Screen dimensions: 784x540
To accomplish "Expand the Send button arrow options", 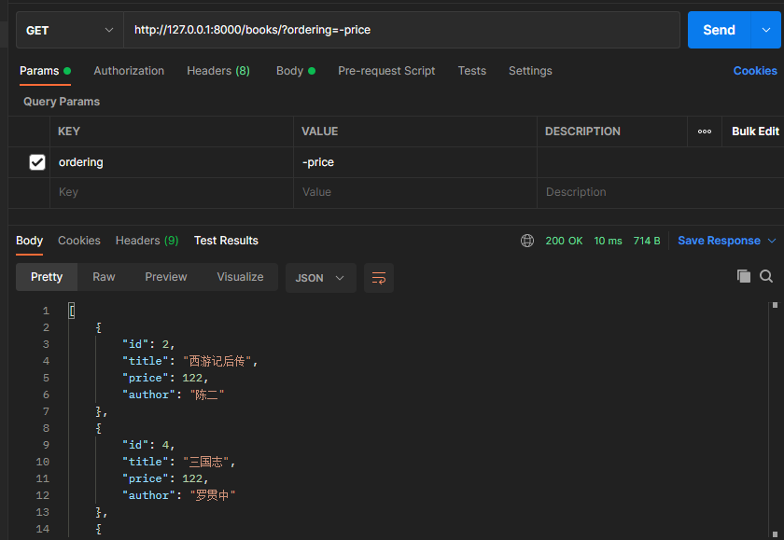I will 764,30.
